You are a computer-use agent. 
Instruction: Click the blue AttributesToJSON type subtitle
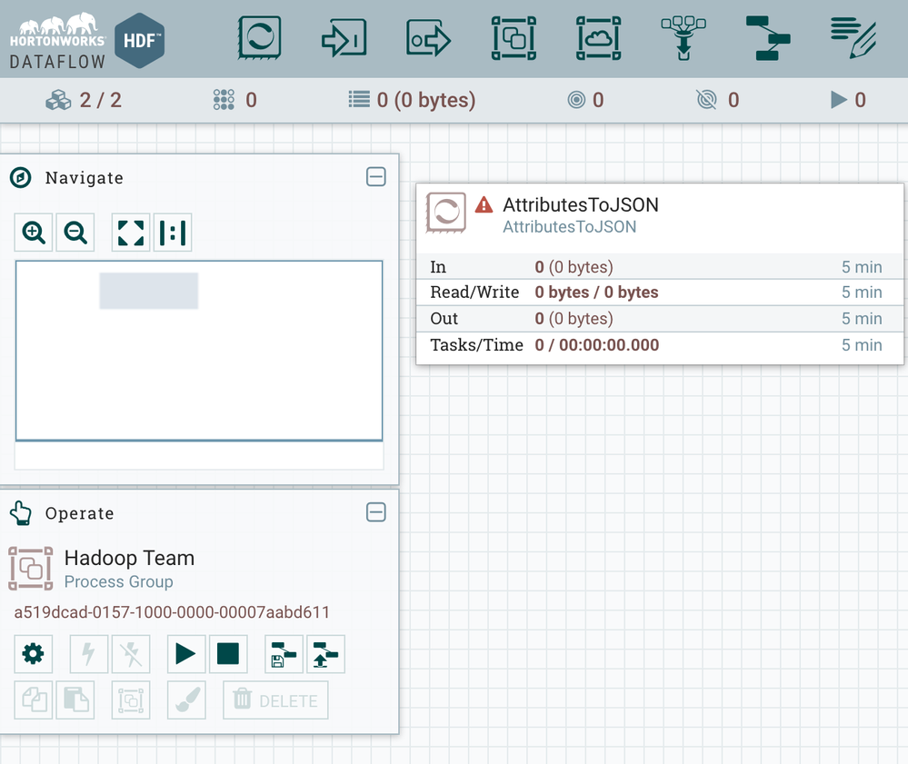pyautogui.click(x=569, y=227)
